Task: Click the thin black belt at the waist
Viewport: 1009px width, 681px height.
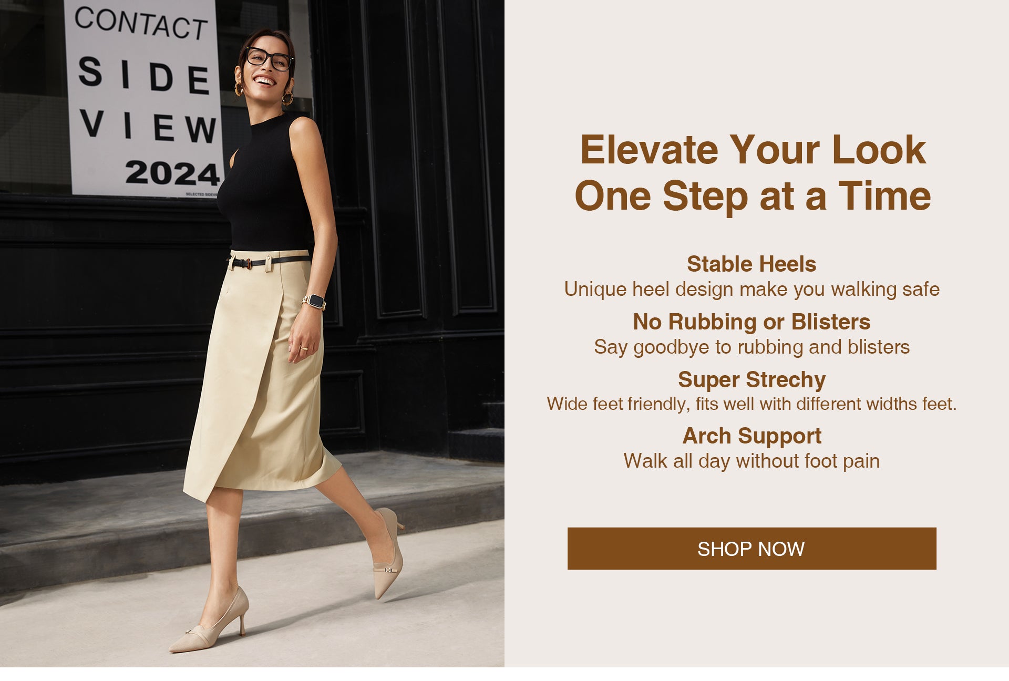Action: [268, 261]
